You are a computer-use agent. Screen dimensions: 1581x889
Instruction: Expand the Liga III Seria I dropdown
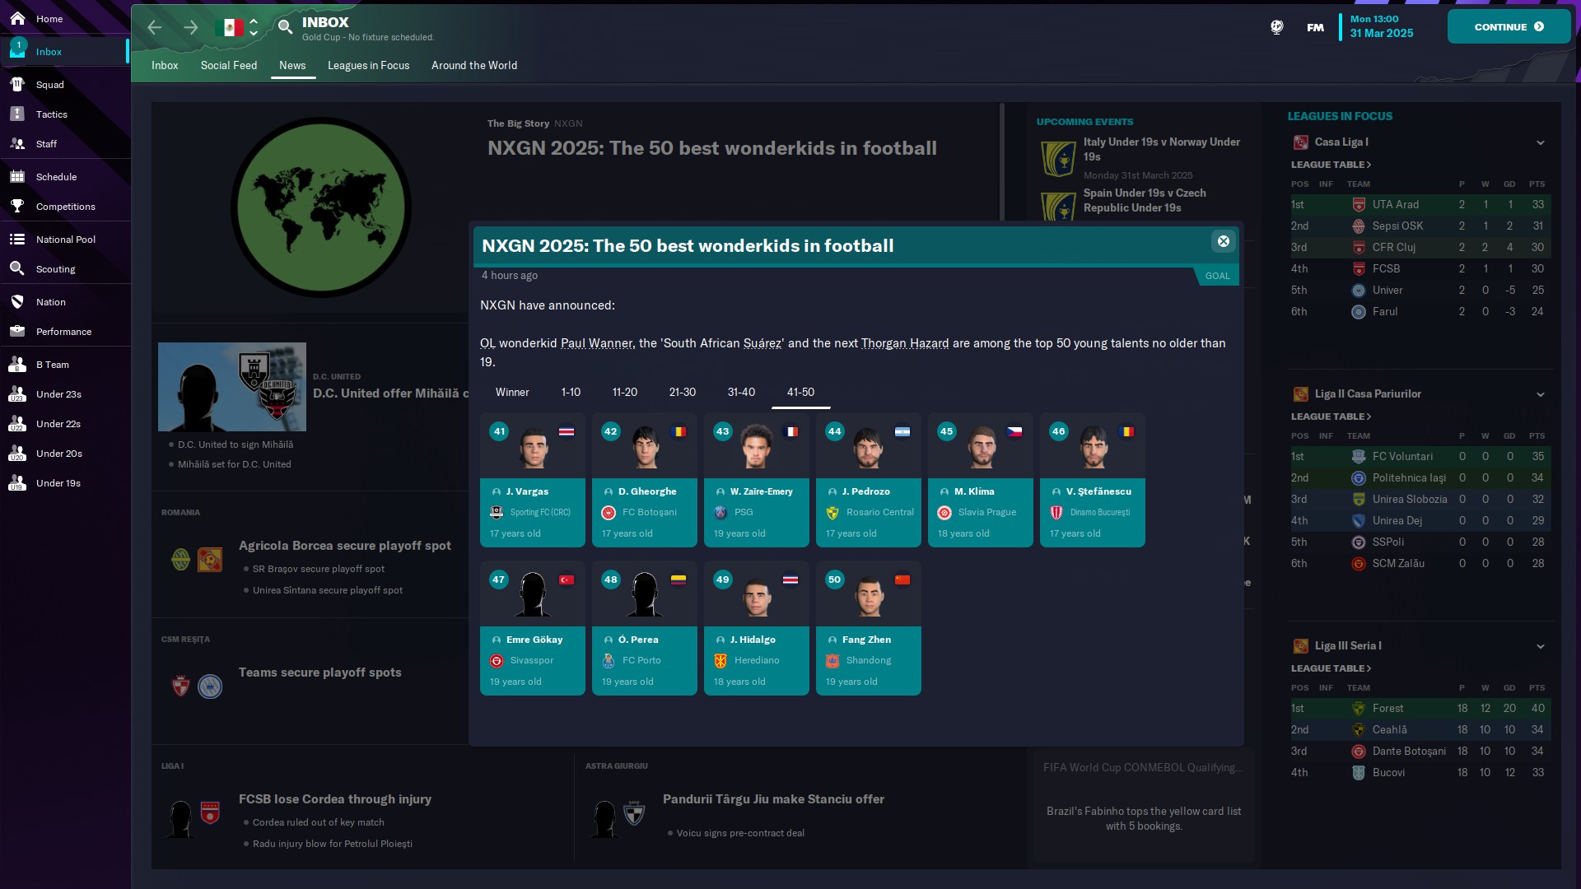tap(1540, 646)
